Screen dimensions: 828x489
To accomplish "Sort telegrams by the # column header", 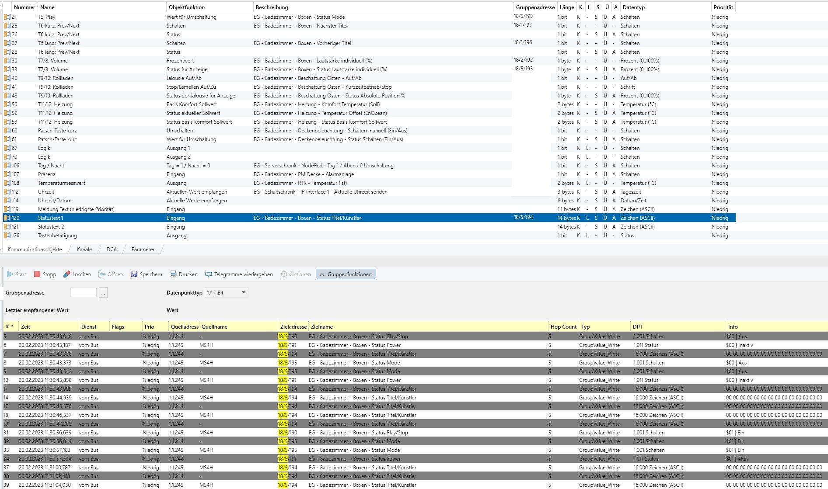I will tap(10, 327).
